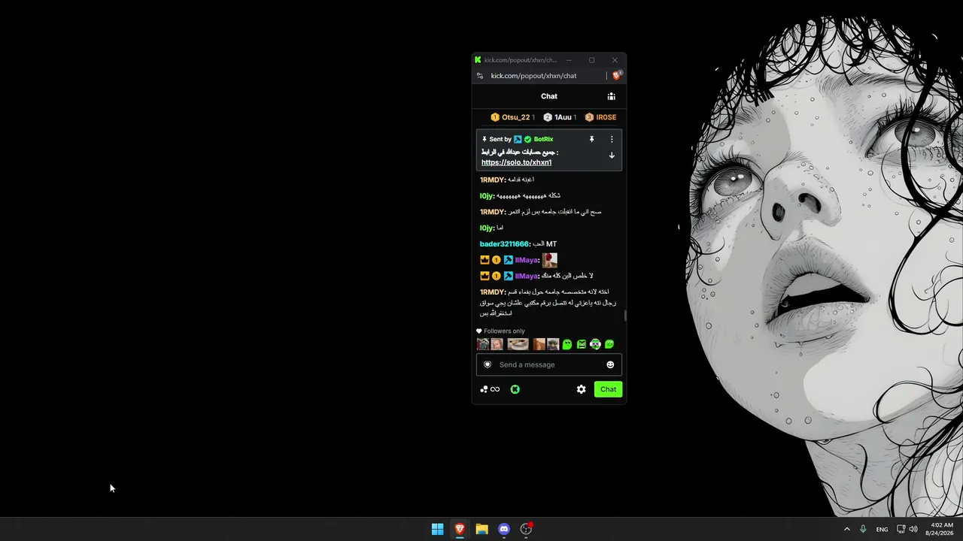Expand pinned message with down arrow

(x=612, y=156)
